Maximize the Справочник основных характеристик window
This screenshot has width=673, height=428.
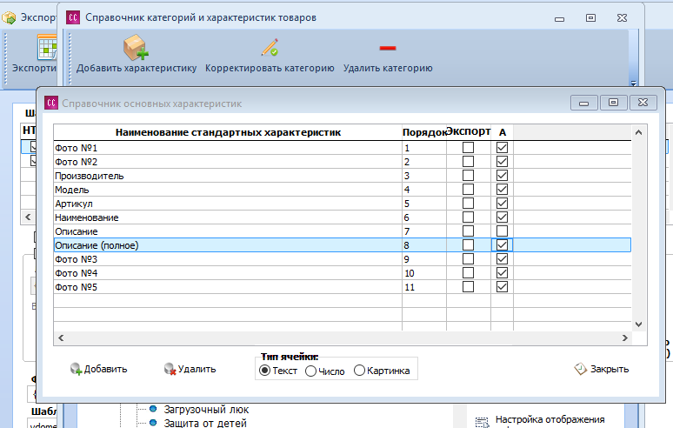[x=613, y=103]
